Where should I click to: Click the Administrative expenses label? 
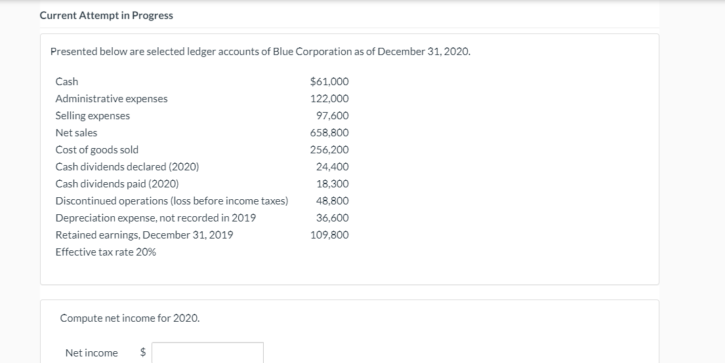112,98
